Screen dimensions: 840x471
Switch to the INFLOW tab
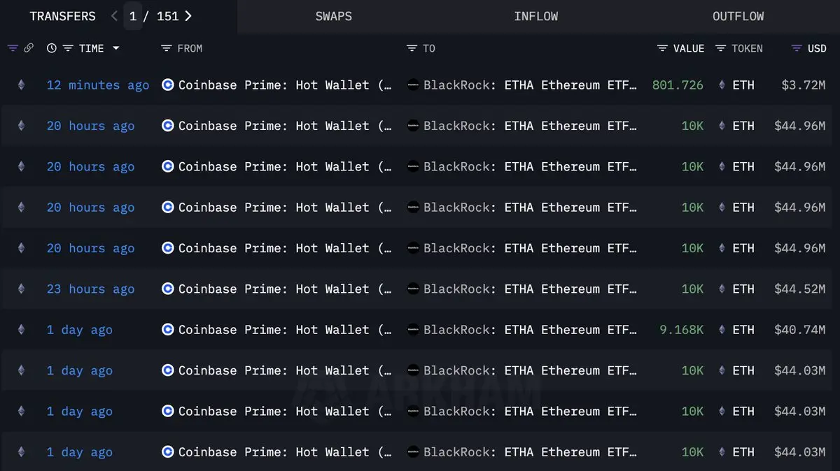[x=536, y=16]
